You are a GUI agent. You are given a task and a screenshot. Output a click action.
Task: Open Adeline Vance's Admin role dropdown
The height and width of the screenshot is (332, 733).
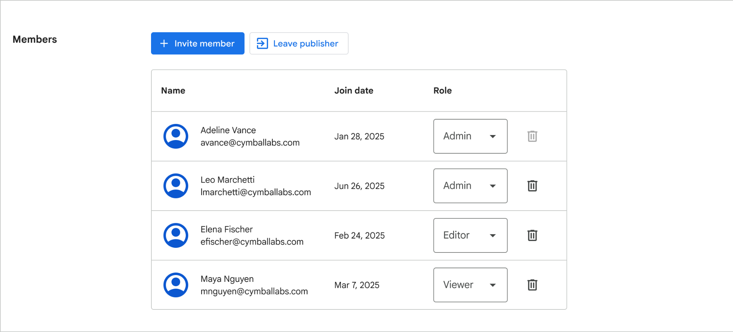[470, 136]
